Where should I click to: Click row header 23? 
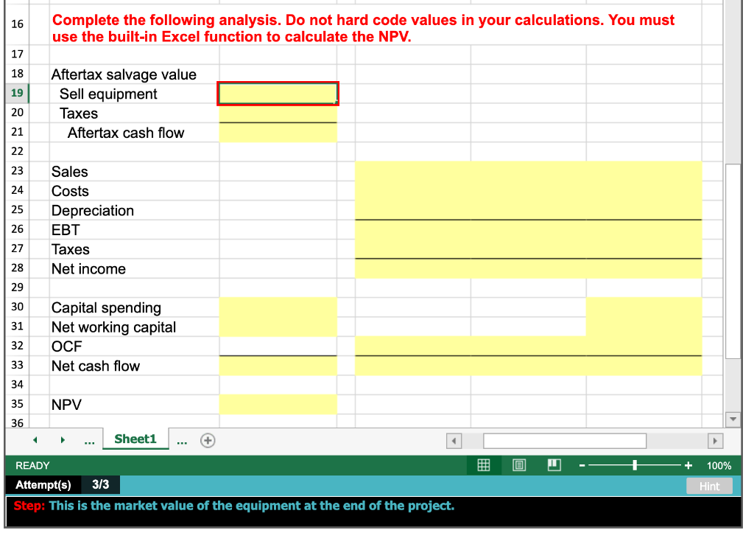point(17,172)
